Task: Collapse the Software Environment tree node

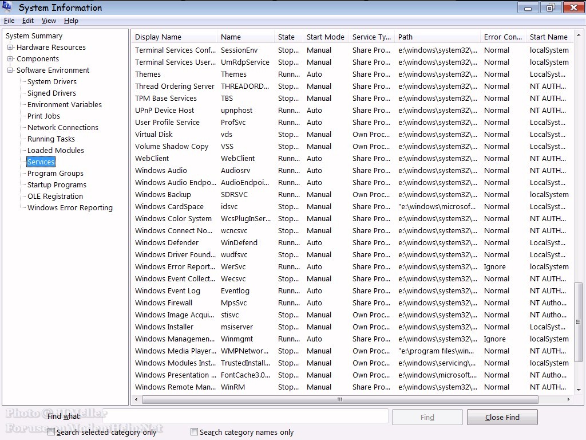Action: pos(10,70)
